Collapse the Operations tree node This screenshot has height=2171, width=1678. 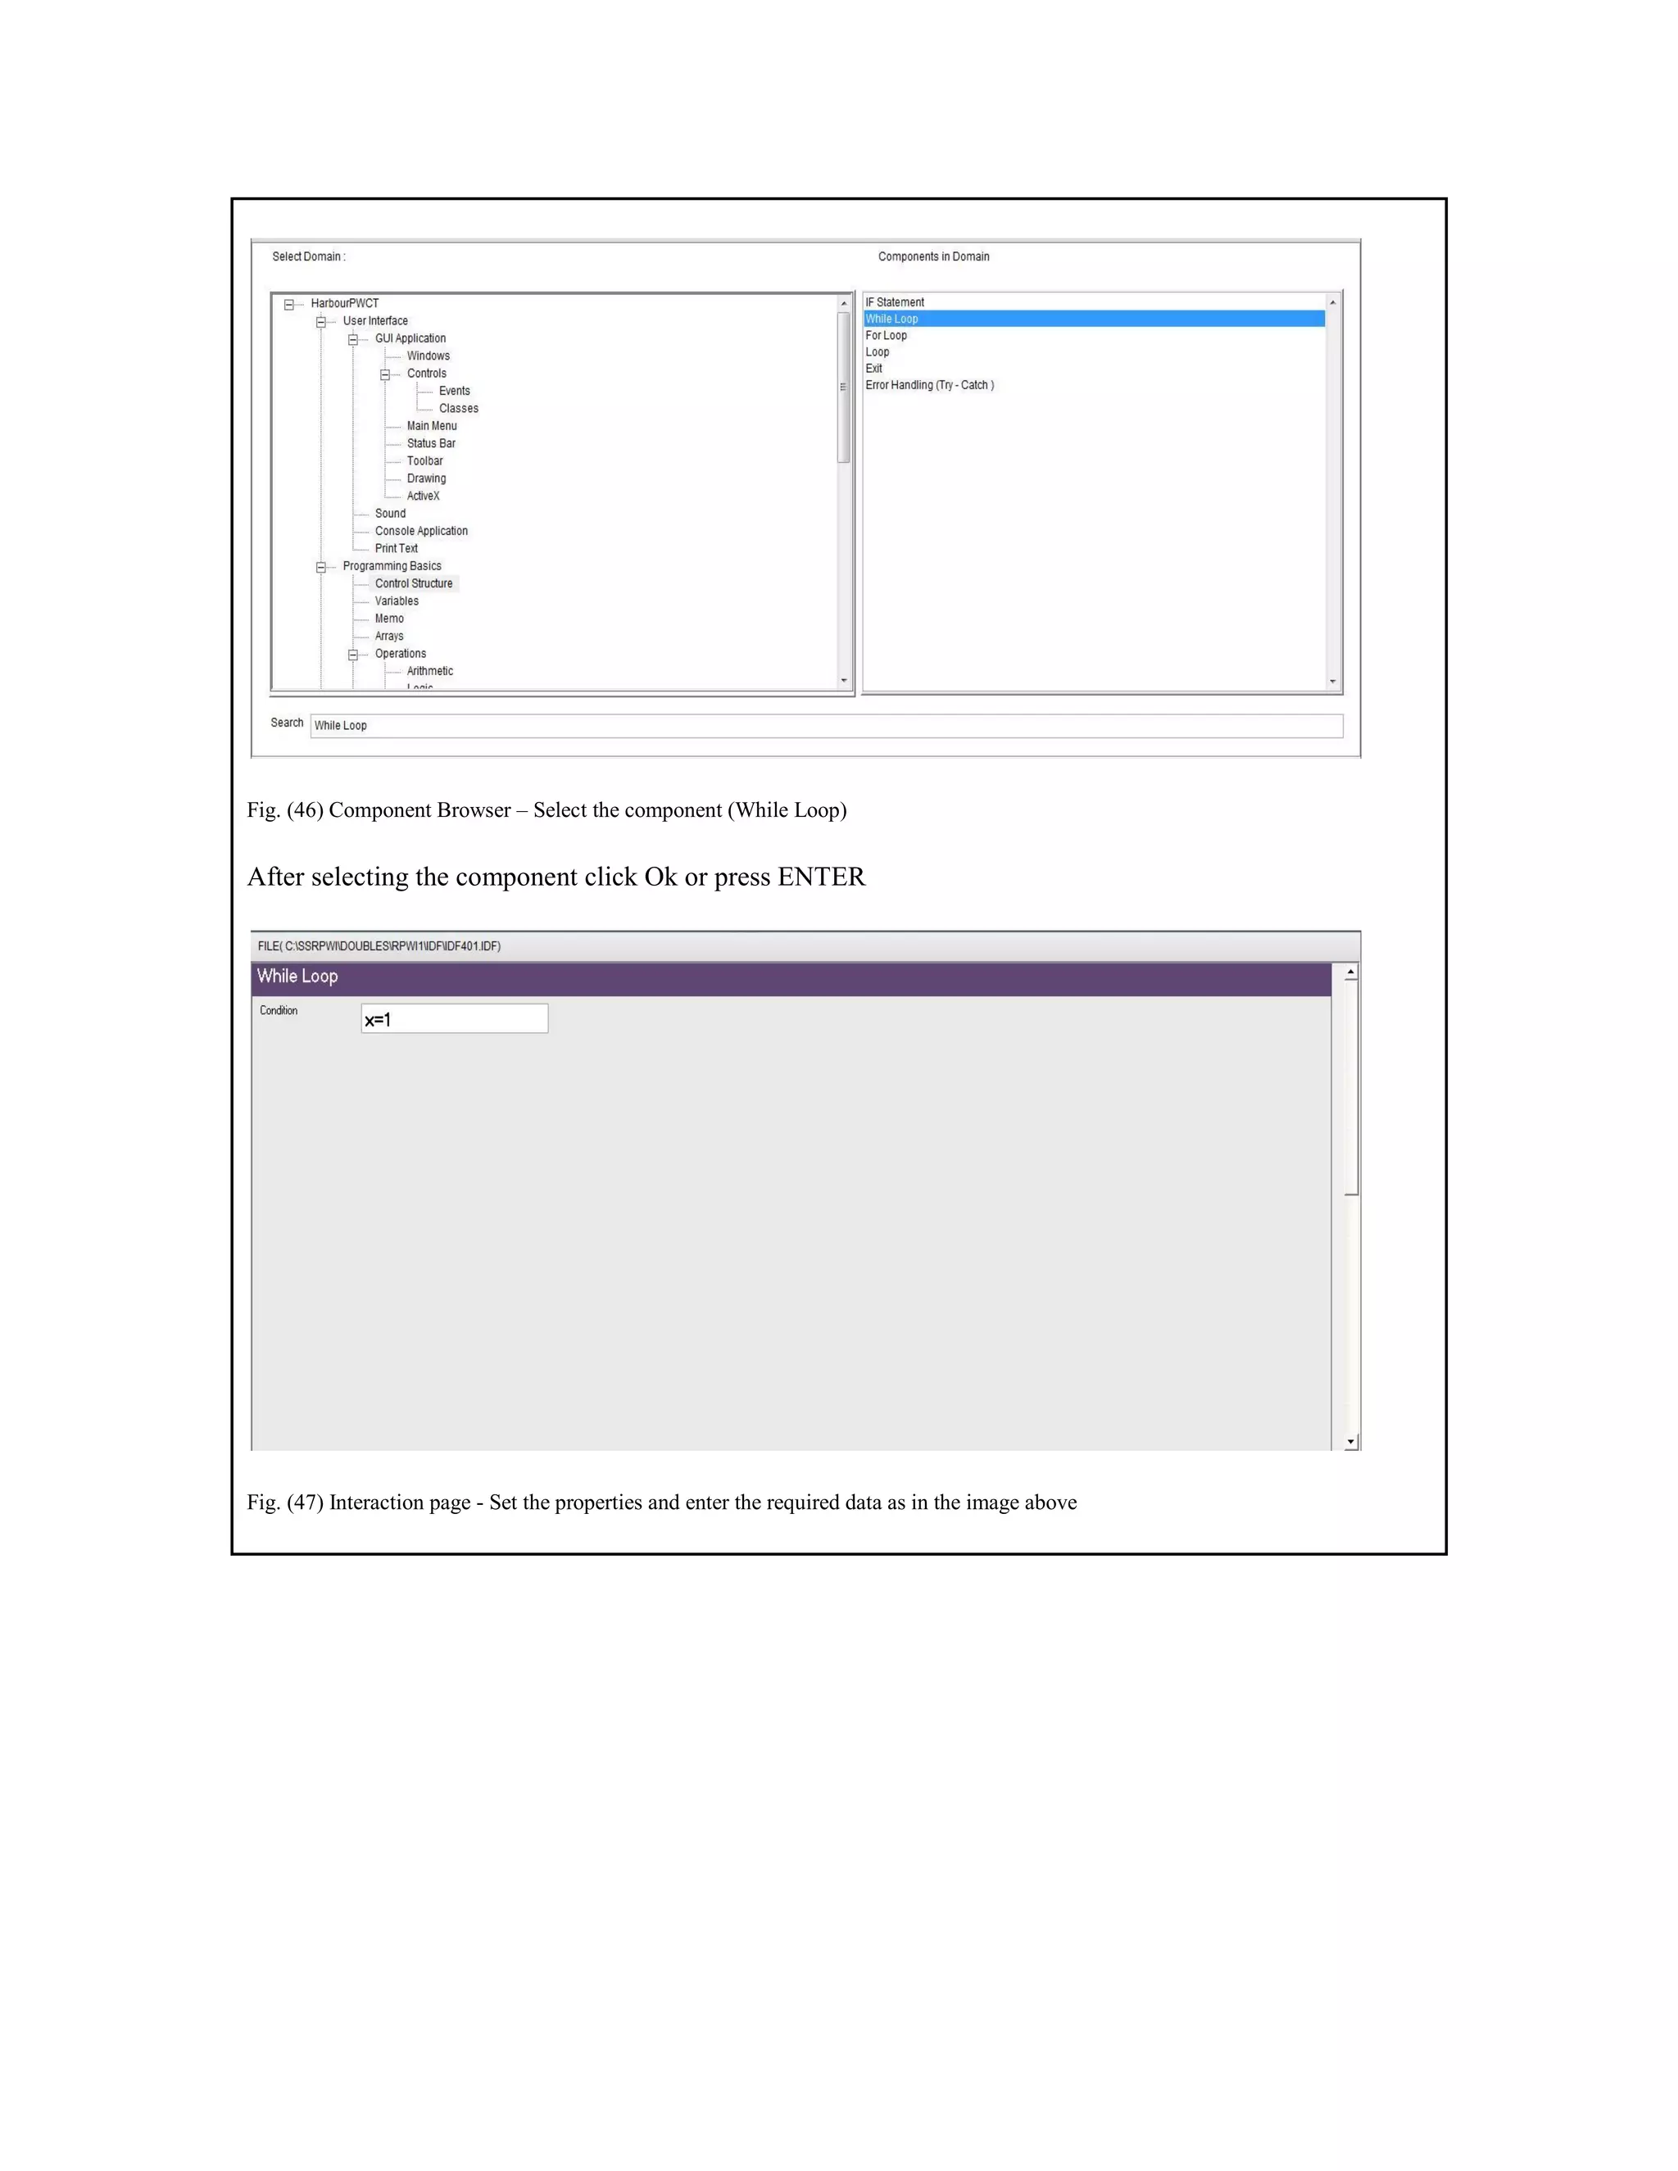pos(353,654)
